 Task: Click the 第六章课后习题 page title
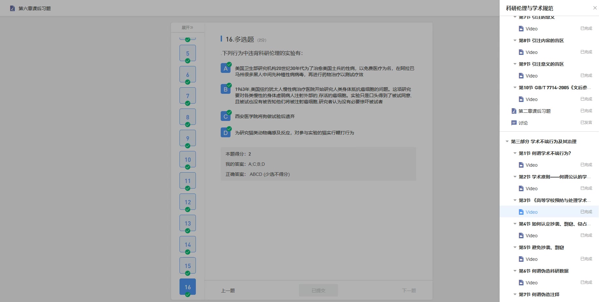(x=35, y=8)
